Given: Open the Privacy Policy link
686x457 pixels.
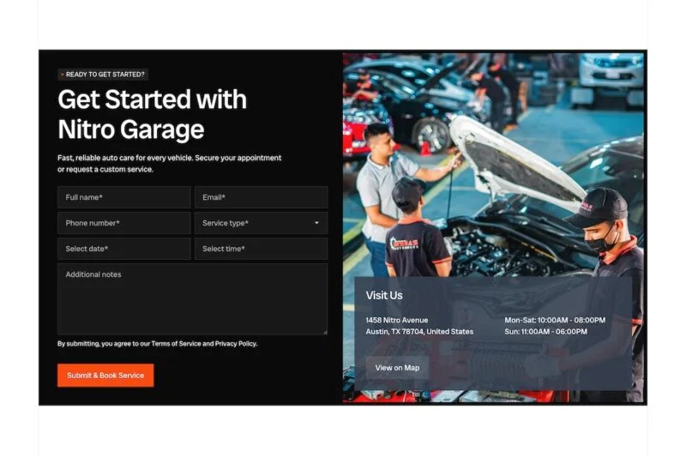Looking at the screenshot, I should tap(235, 344).
